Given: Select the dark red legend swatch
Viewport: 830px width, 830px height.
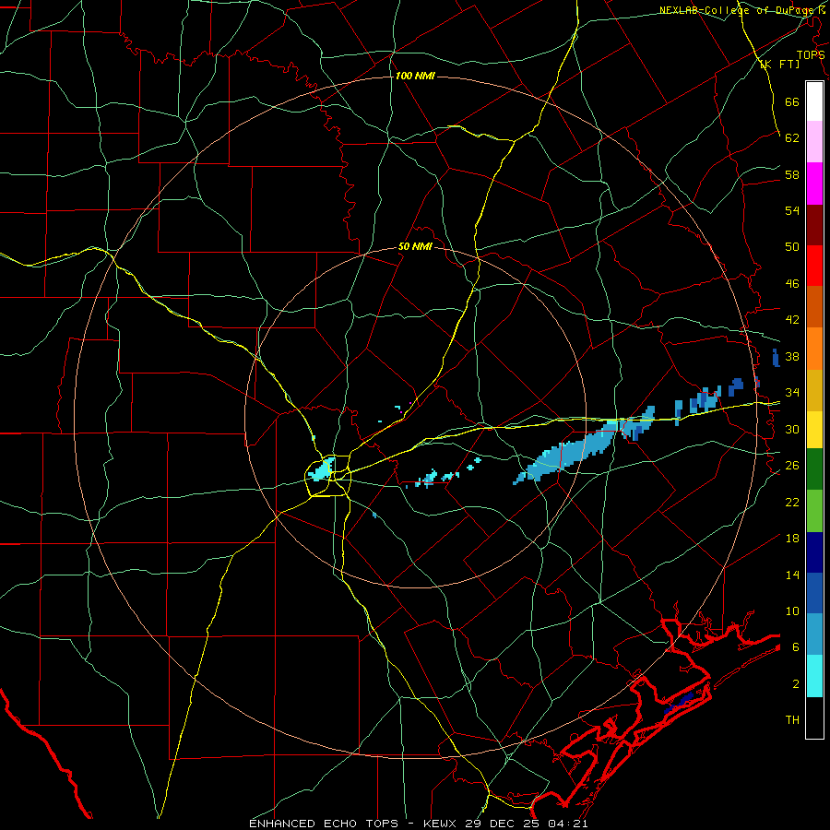Looking at the screenshot, I should click(814, 225).
